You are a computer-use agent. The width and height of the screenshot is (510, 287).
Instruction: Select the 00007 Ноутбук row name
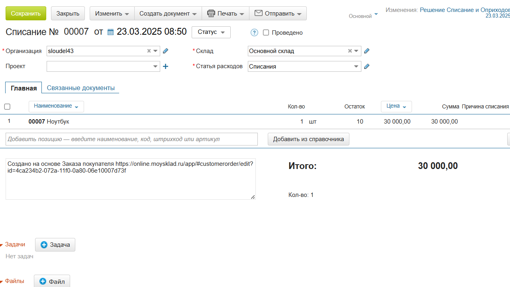[49, 122]
